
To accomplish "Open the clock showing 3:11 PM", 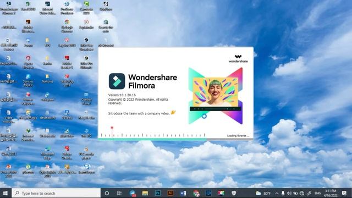I will 331,193.
